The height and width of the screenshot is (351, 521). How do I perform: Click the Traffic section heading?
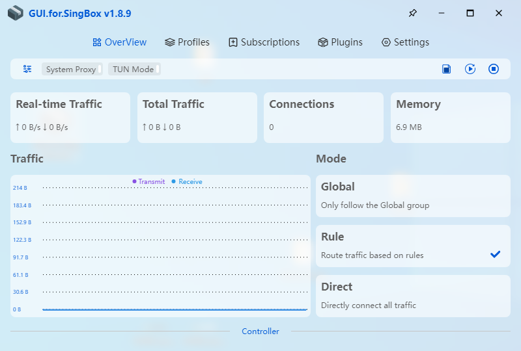27,159
